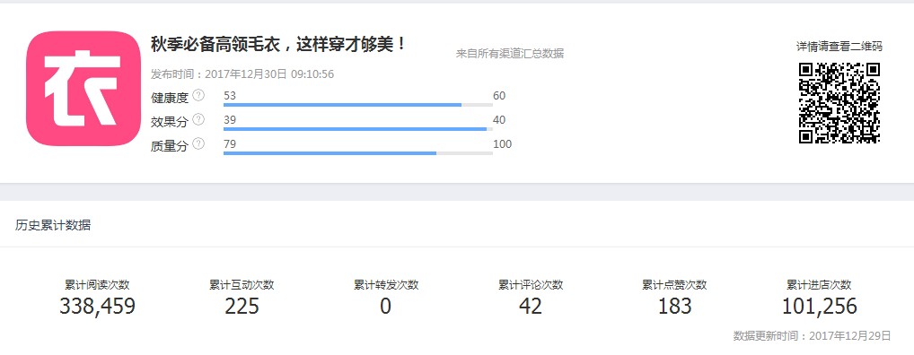Viewport: 914px width, 355px height.
Task: Click the QR code image
Action: click(x=839, y=102)
